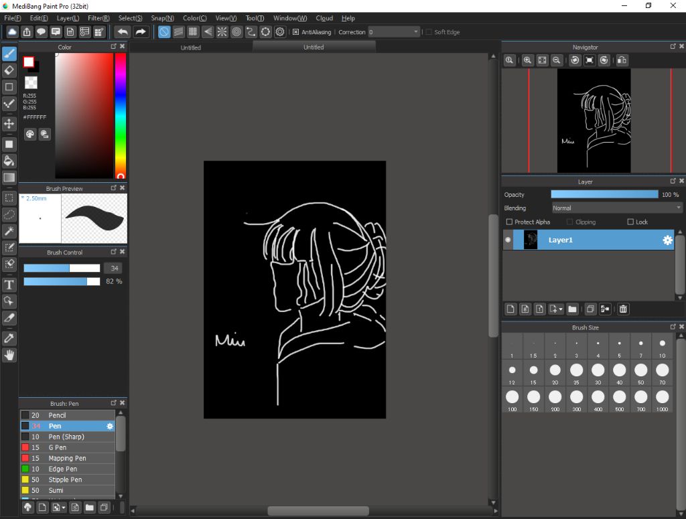Click the delete layer trash icon
Screen dimensions: 686x519
click(x=623, y=309)
